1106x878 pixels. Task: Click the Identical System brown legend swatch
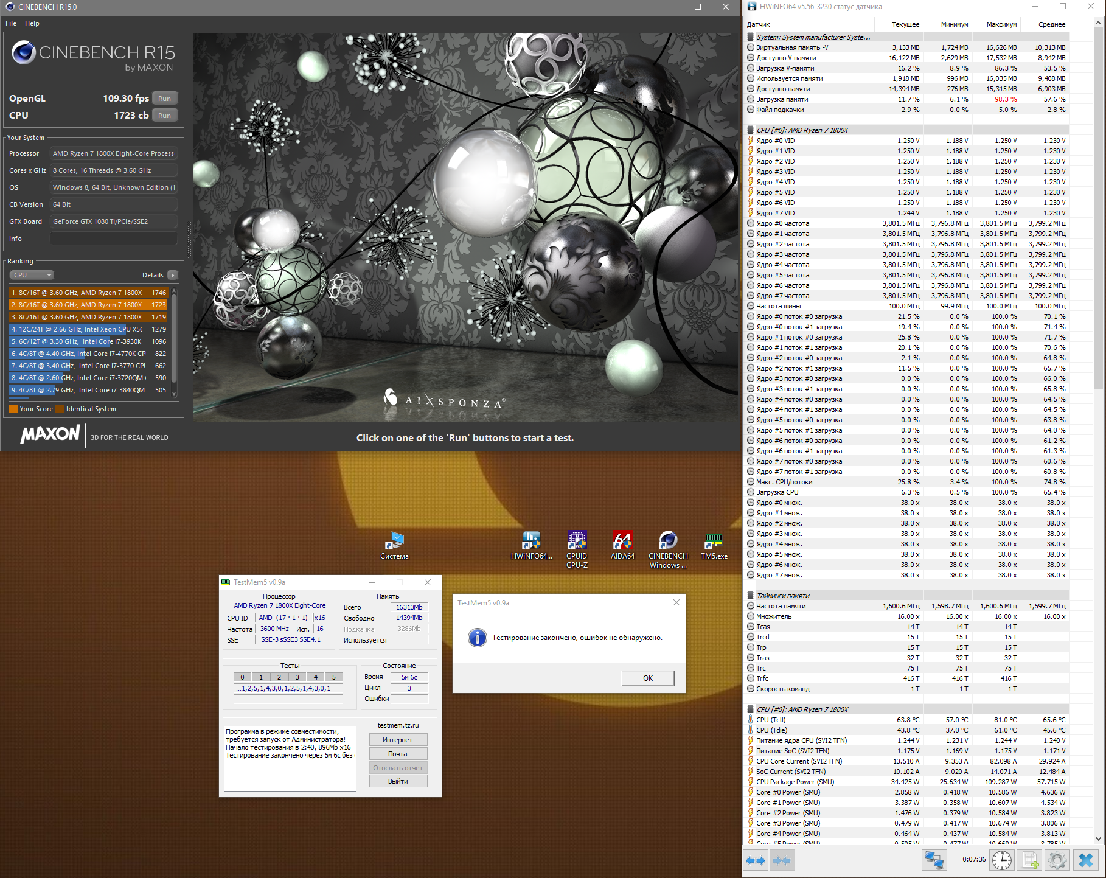tap(60, 409)
